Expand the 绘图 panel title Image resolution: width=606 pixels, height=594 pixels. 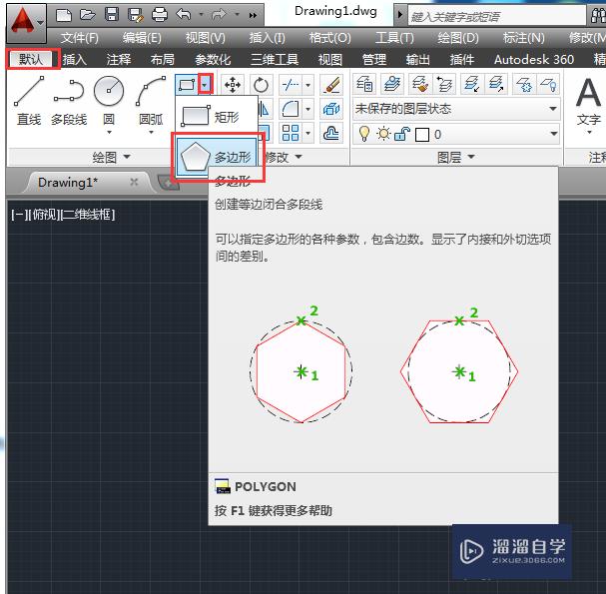pos(111,157)
